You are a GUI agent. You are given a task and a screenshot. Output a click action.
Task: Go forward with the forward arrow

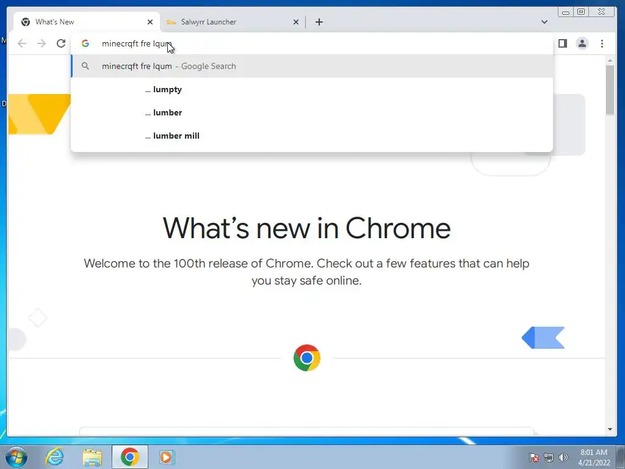pyautogui.click(x=42, y=43)
